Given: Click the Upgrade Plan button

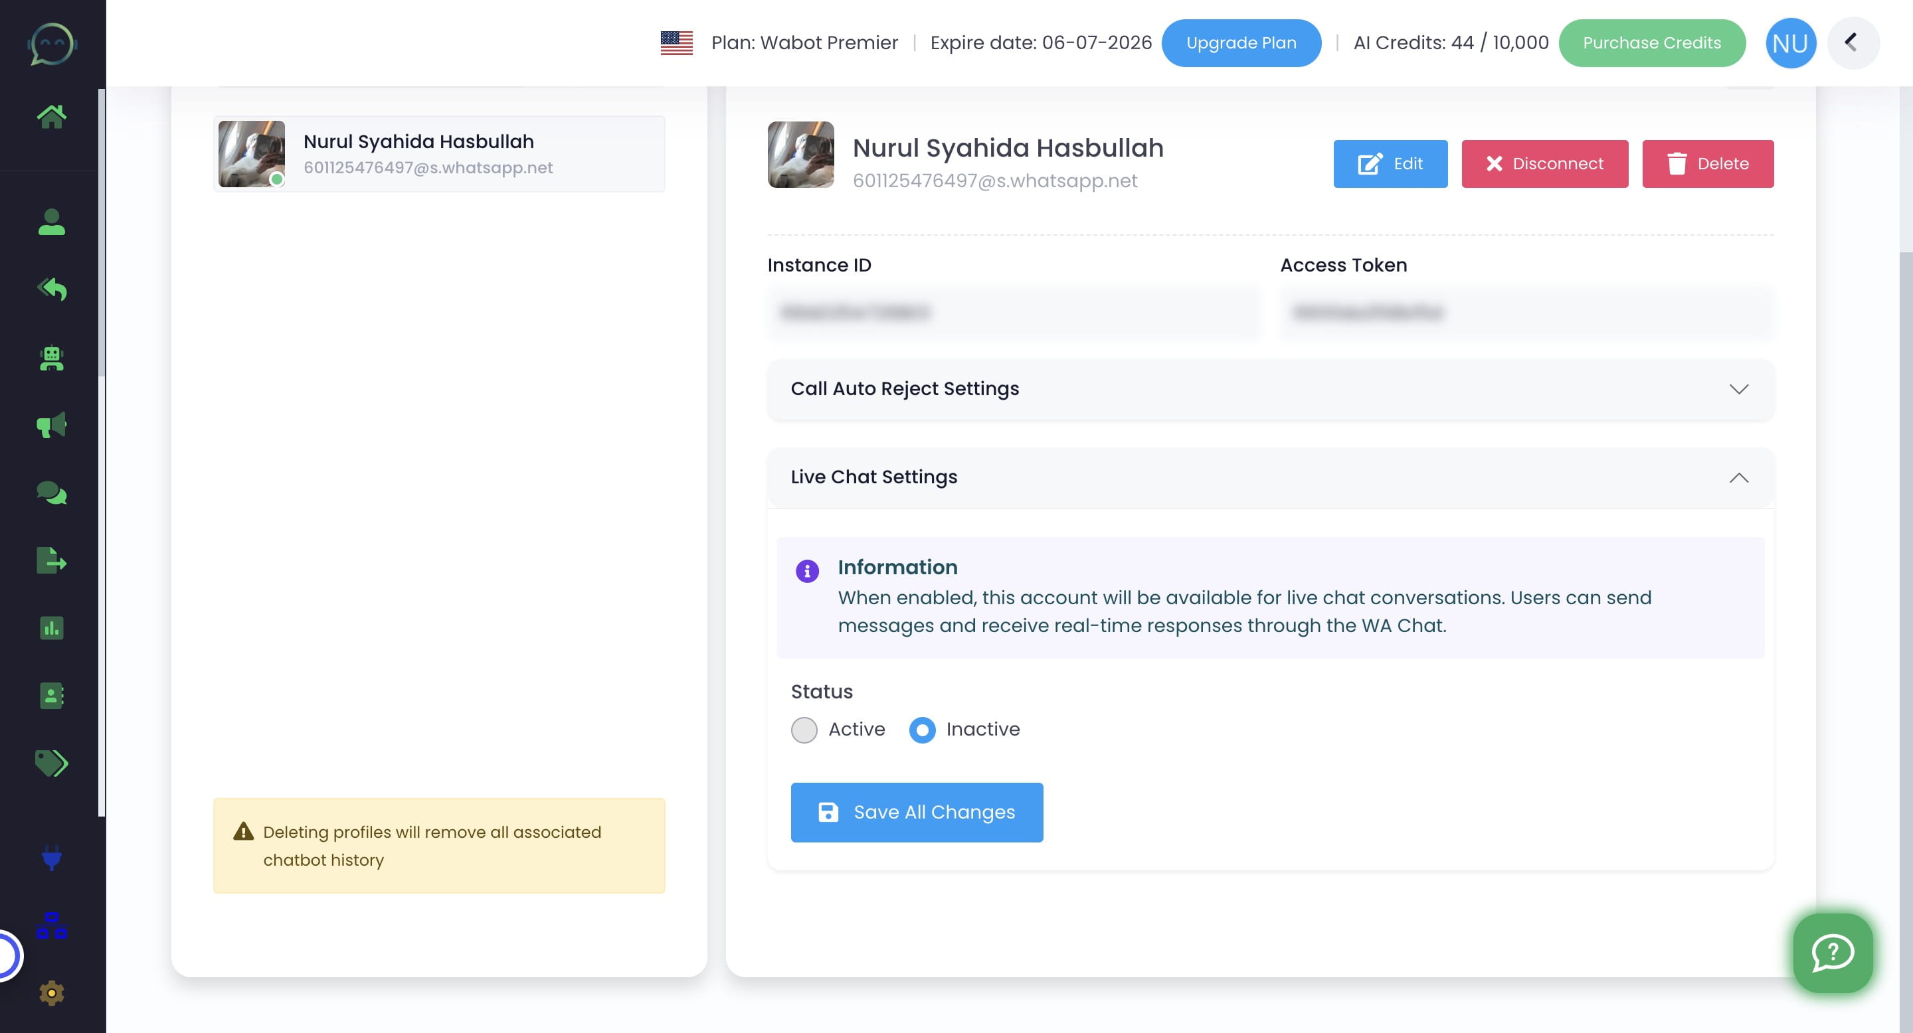Looking at the screenshot, I should (1240, 43).
